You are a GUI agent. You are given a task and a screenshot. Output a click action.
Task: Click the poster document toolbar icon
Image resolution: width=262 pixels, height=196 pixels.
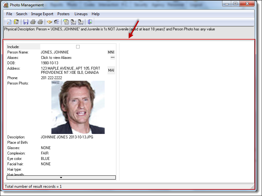coord(66,22)
